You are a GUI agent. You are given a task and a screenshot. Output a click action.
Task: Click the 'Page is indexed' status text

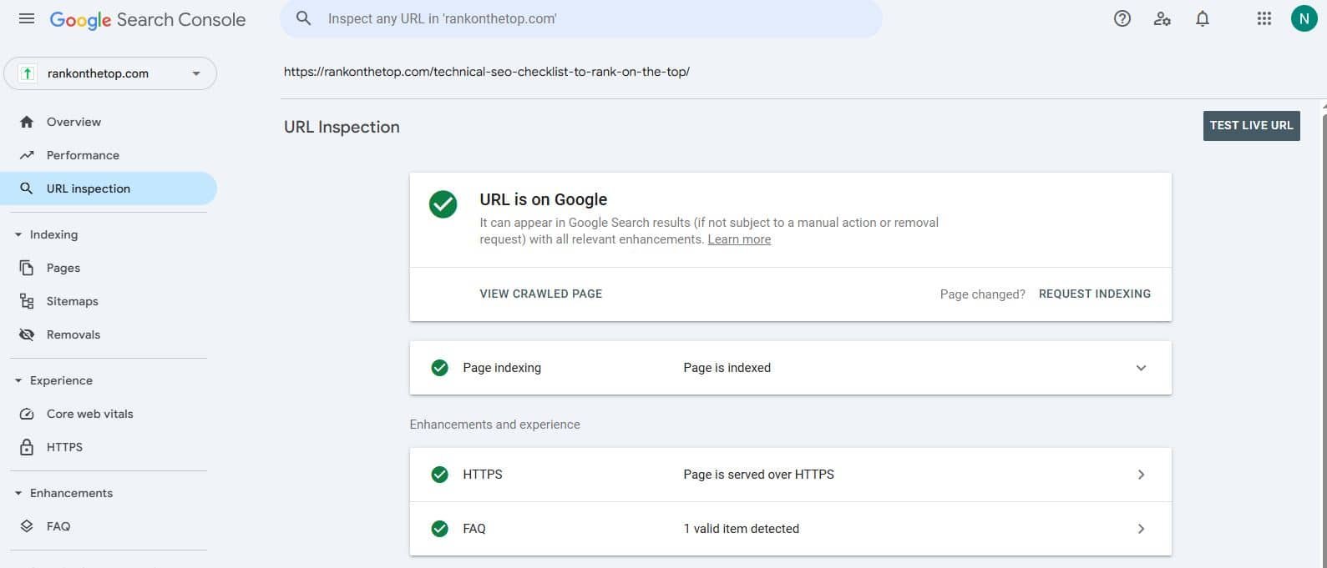click(x=727, y=368)
